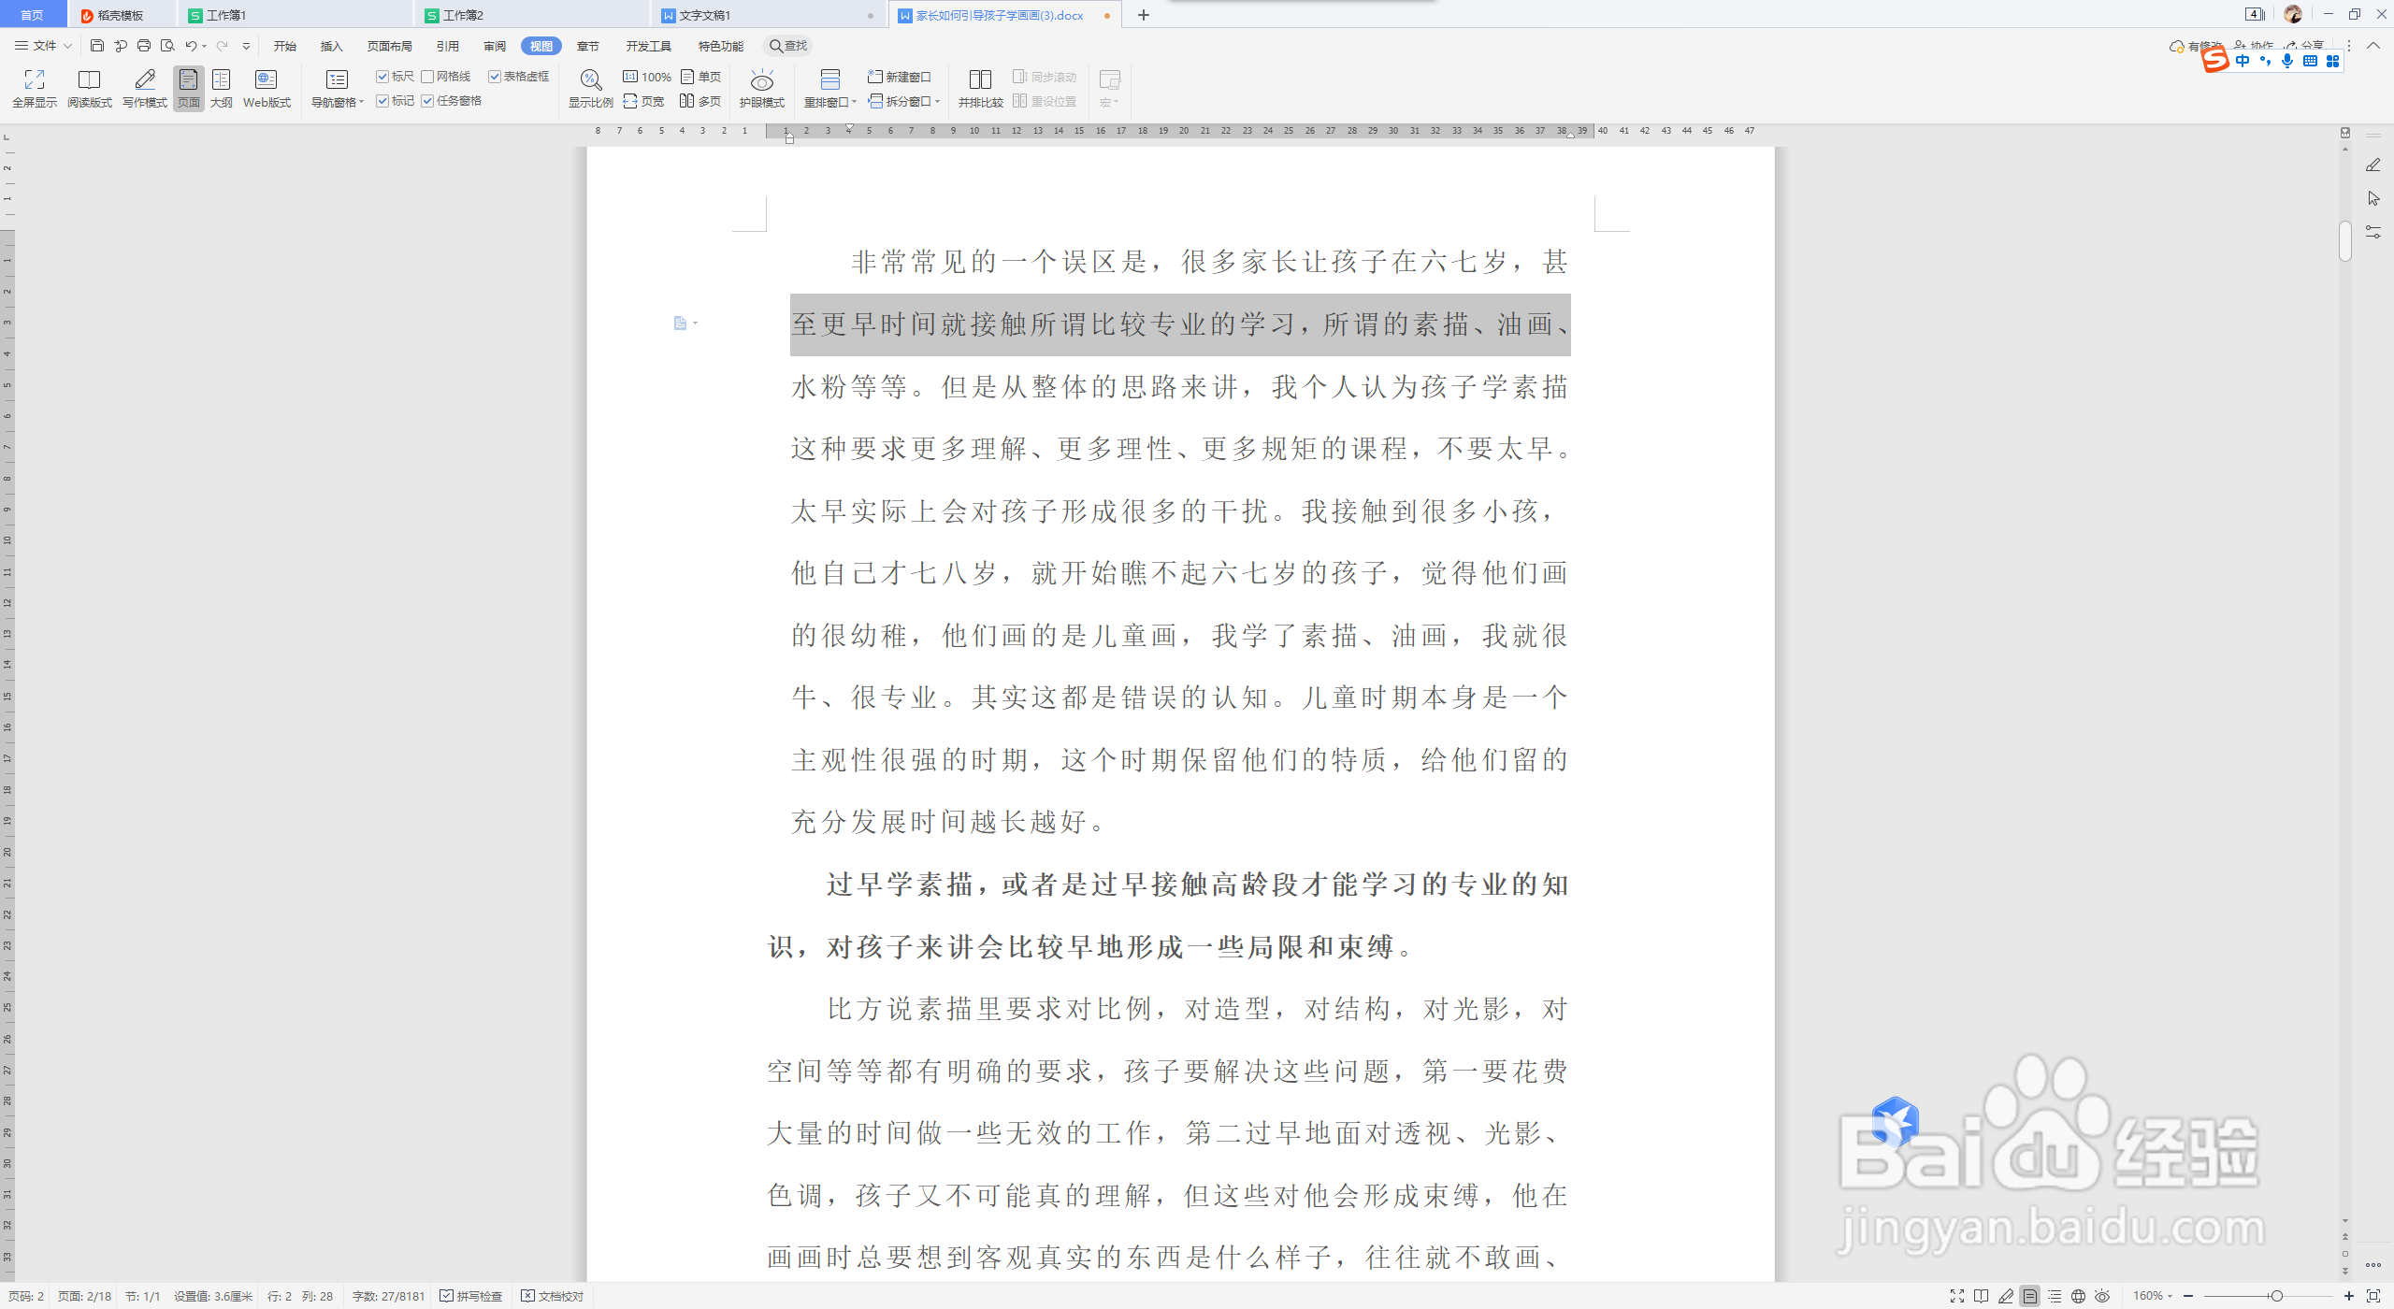Viewport: 2394px width, 1309px height.
Task: Click the zoom slider in status bar
Action: 2276,1296
